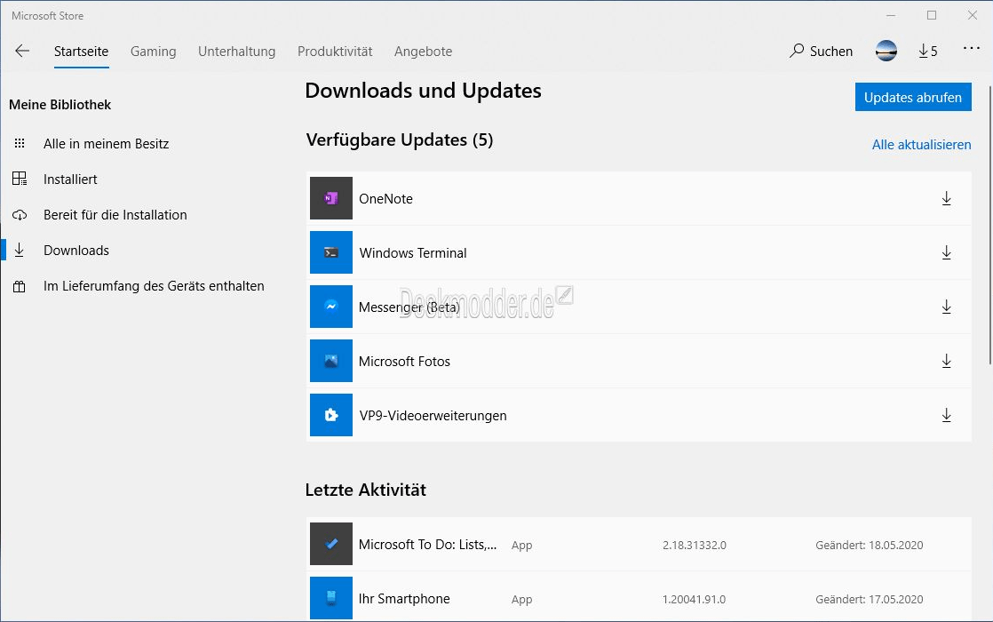Go back using the back arrow
Viewport: 993px width, 622px height.
(22, 51)
